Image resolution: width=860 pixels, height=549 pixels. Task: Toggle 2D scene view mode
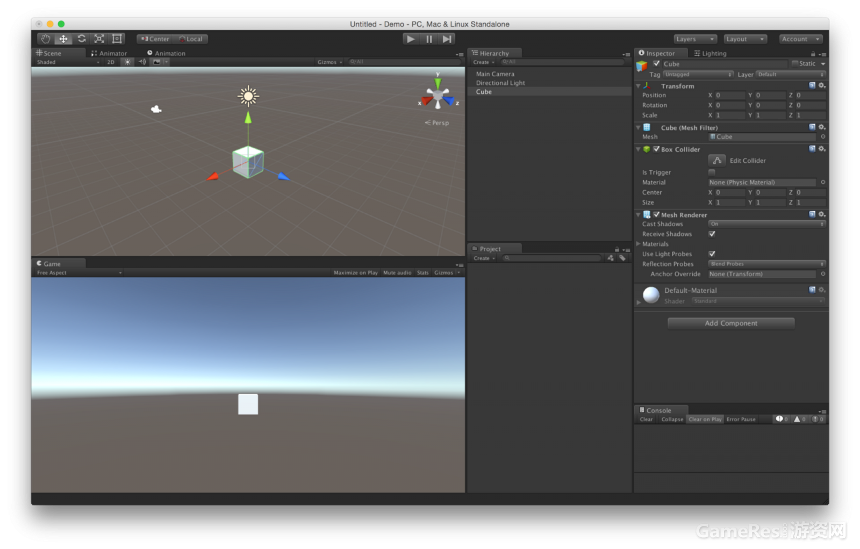click(111, 62)
